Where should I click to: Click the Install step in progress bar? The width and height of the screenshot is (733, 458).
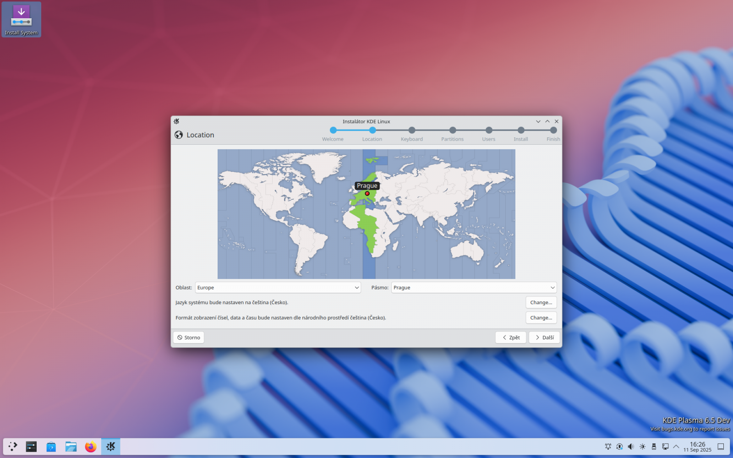coord(521,134)
